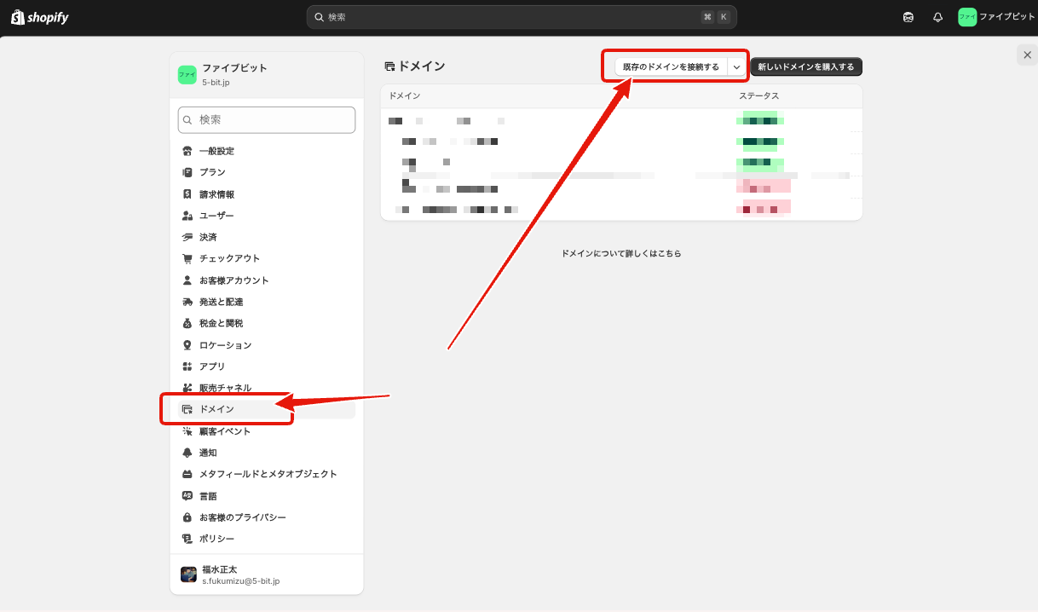Open the ドメインについて詳しくはこちら link
Image resolution: width=1038 pixels, height=612 pixels.
tap(622, 253)
